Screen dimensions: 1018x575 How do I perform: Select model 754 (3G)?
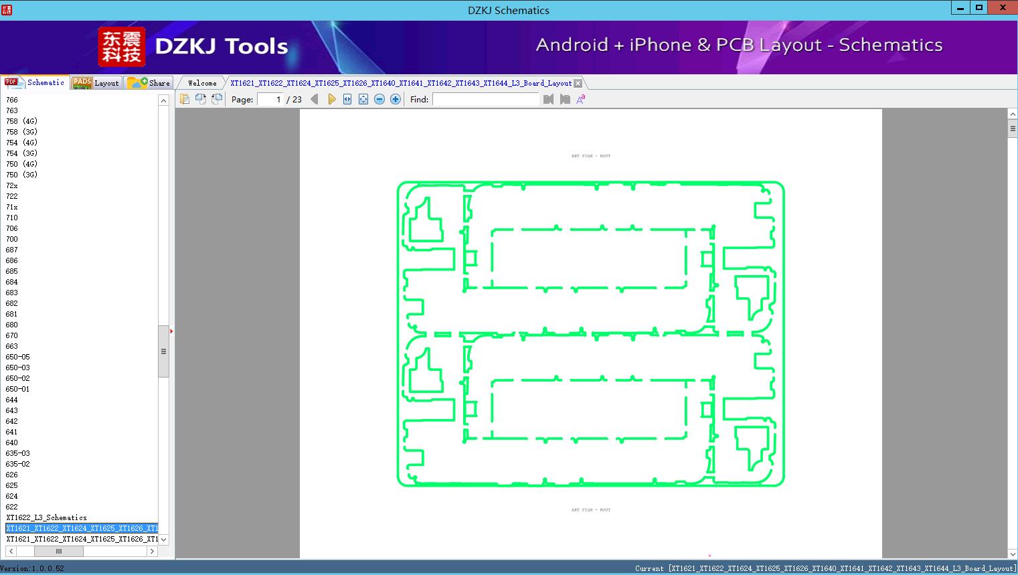point(21,153)
